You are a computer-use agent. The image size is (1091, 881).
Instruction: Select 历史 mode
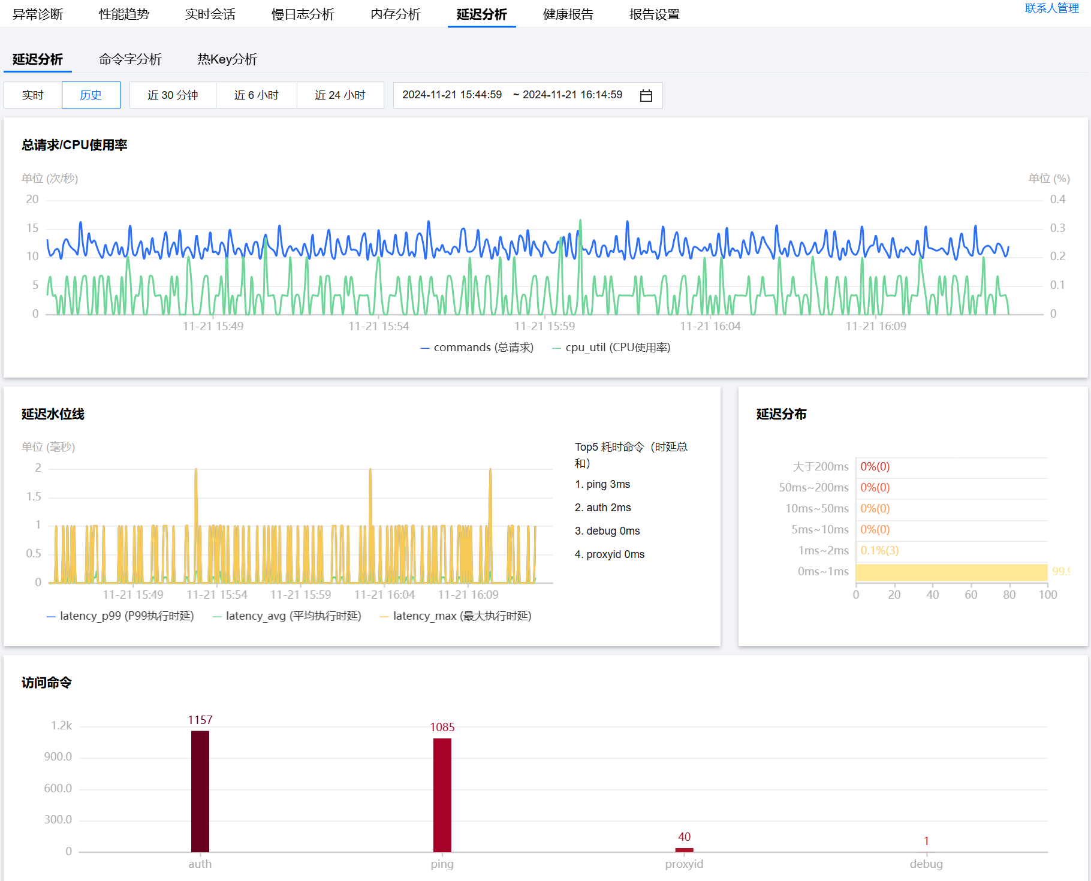pyautogui.click(x=91, y=95)
